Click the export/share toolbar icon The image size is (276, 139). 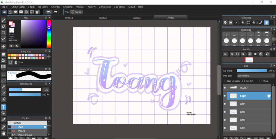(10, 12)
